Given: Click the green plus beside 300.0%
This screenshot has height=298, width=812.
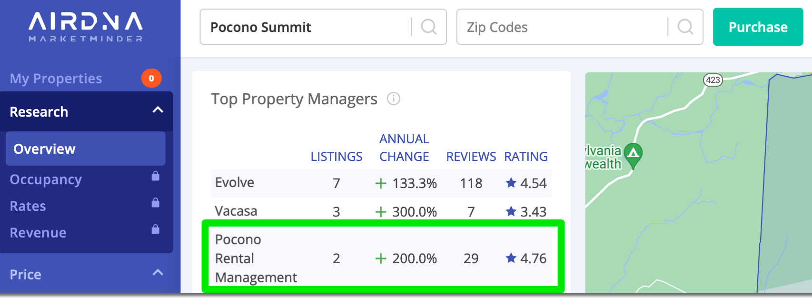Looking at the screenshot, I should pos(381,212).
